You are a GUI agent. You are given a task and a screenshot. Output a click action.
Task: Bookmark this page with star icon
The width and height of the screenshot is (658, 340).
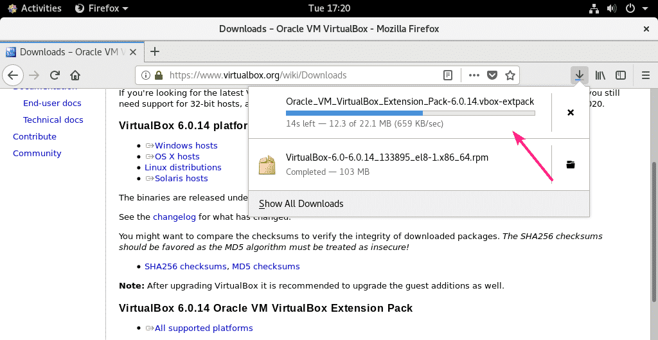510,75
